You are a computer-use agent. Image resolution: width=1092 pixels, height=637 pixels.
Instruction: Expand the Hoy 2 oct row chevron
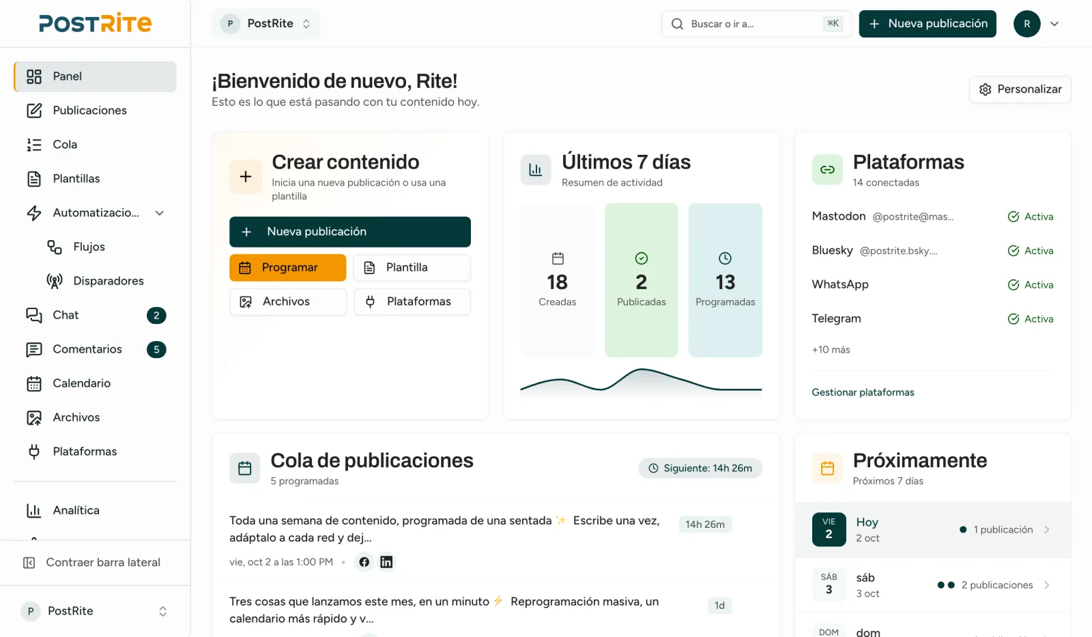pyautogui.click(x=1047, y=530)
